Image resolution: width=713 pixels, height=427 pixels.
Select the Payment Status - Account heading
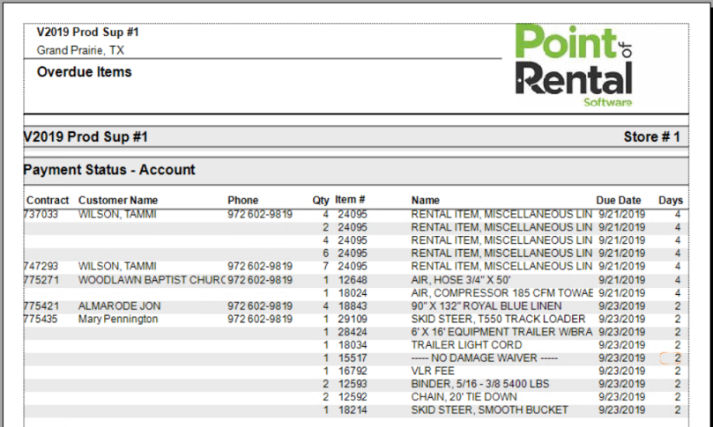point(109,170)
